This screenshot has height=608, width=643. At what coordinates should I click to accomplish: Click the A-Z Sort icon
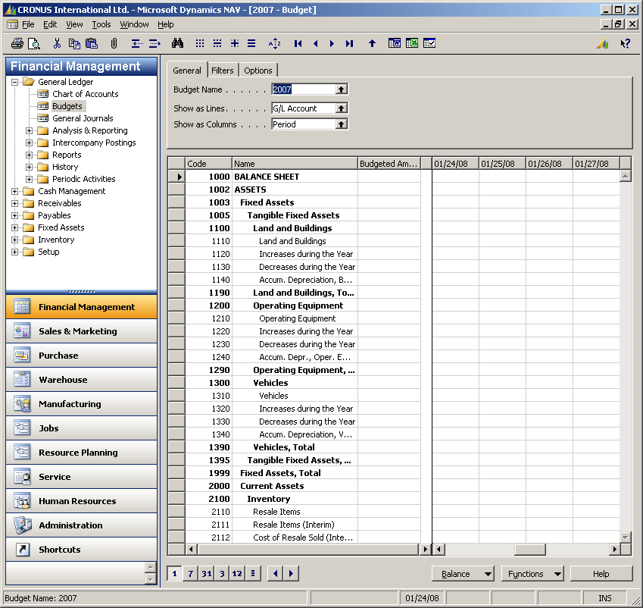click(274, 43)
